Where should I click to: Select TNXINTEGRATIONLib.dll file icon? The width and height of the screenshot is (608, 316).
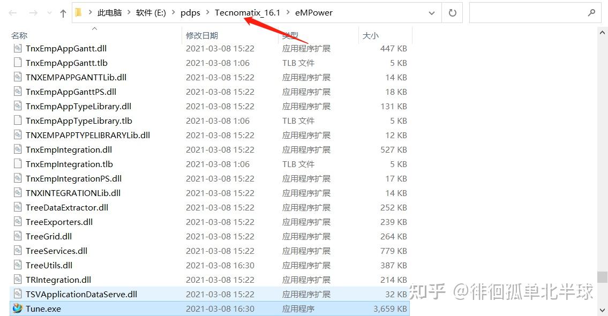(18, 193)
